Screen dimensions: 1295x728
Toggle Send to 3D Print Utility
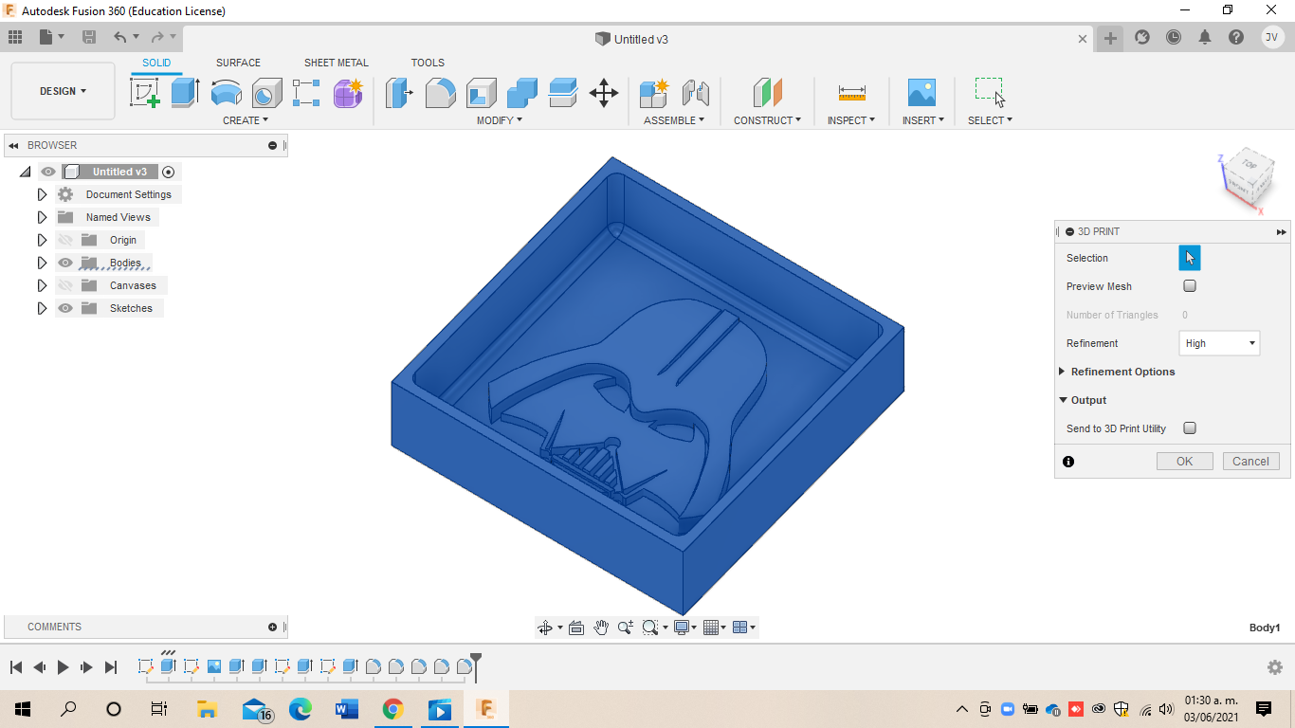(x=1190, y=428)
